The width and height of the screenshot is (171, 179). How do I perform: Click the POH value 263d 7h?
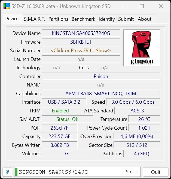(x=60, y=128)
